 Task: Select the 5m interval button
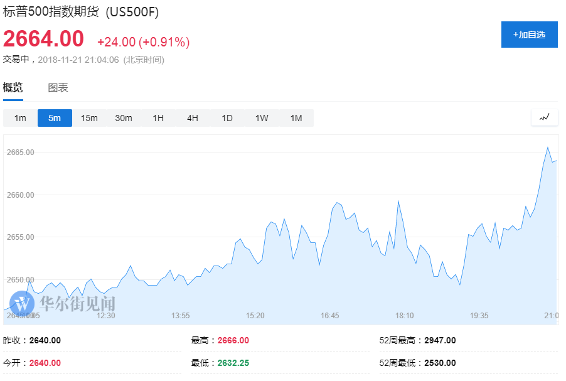[x=55, y=118]
